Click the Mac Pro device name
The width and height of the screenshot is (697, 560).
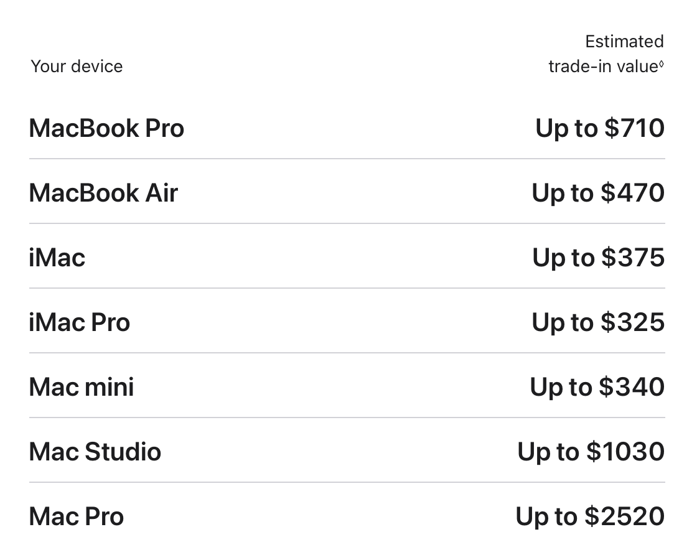click(76, 516)
